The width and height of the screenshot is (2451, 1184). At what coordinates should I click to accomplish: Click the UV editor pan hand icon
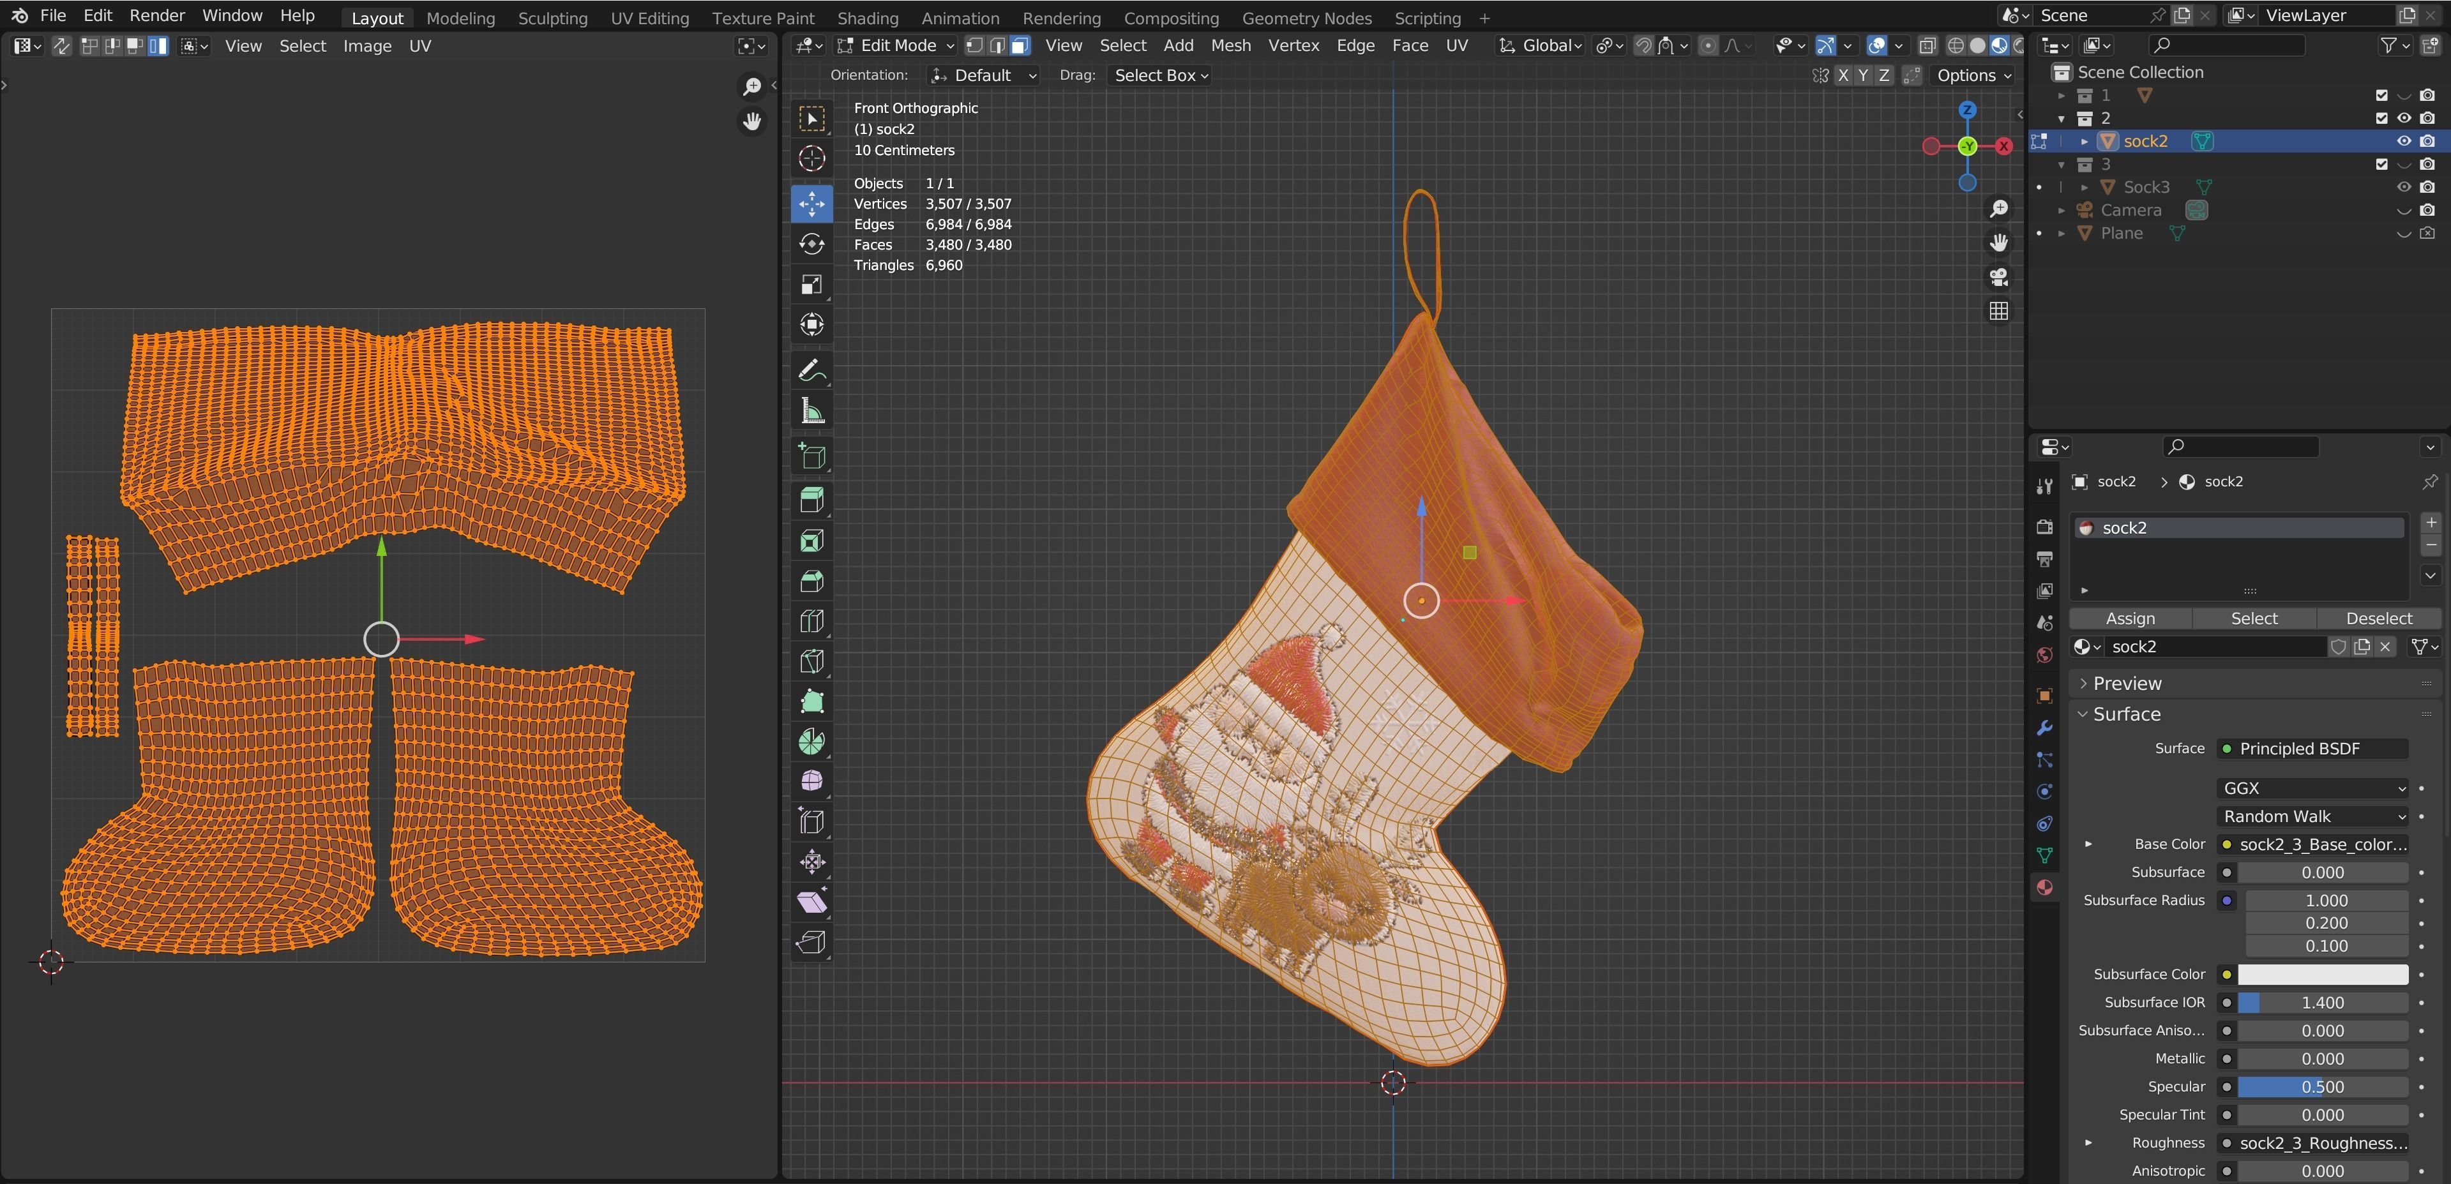[751, 122]
